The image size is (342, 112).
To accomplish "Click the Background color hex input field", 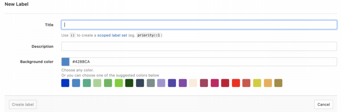I will pyautogui.click(x=203, y=62).
